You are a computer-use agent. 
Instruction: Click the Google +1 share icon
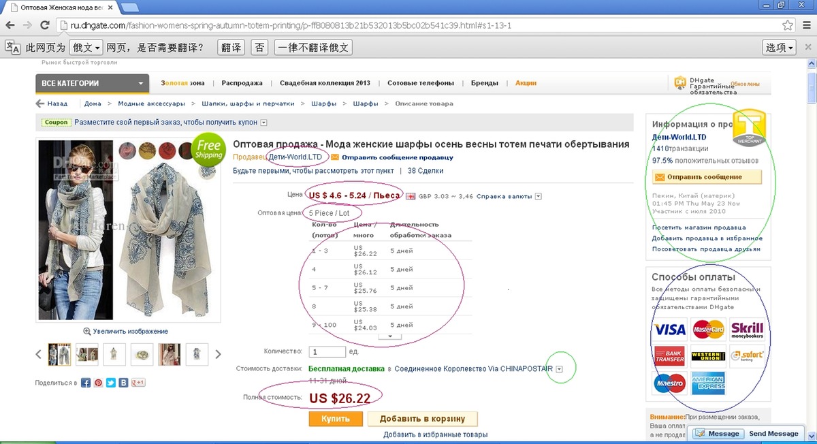(x=139, y=383)
